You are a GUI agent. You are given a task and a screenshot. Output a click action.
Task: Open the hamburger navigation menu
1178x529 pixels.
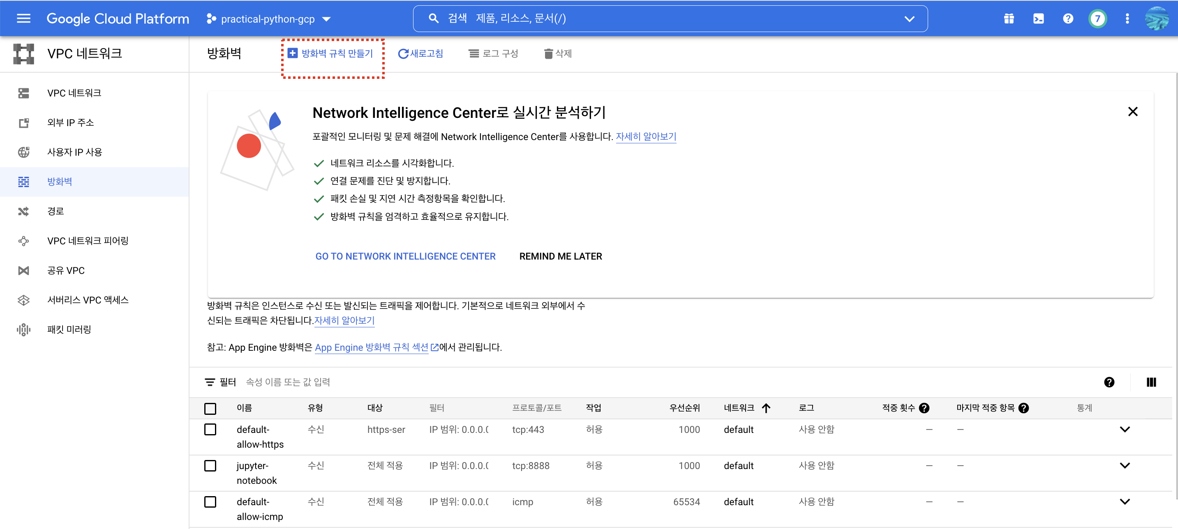[23, 18]
